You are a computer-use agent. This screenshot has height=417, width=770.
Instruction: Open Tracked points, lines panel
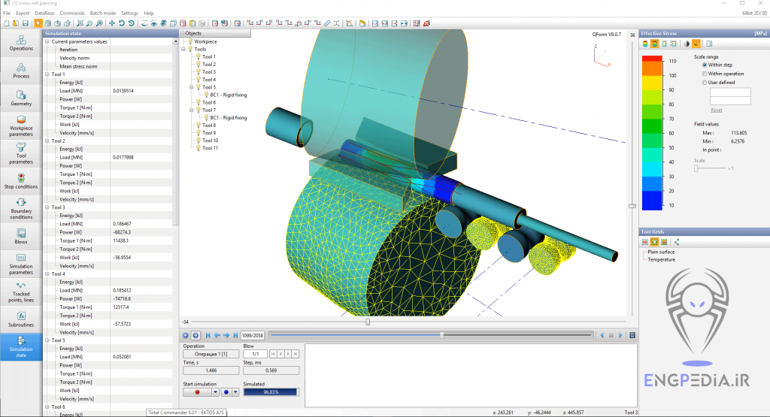21,294
